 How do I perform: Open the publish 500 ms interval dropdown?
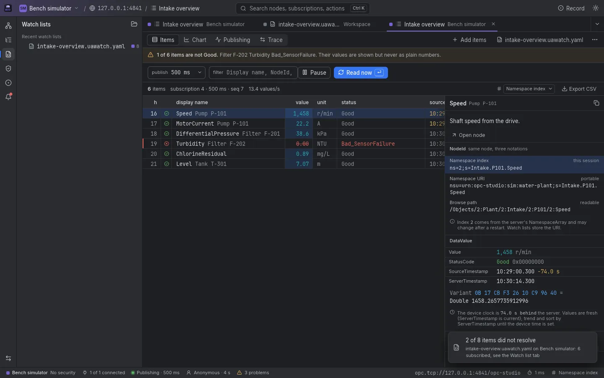(177, 73)
